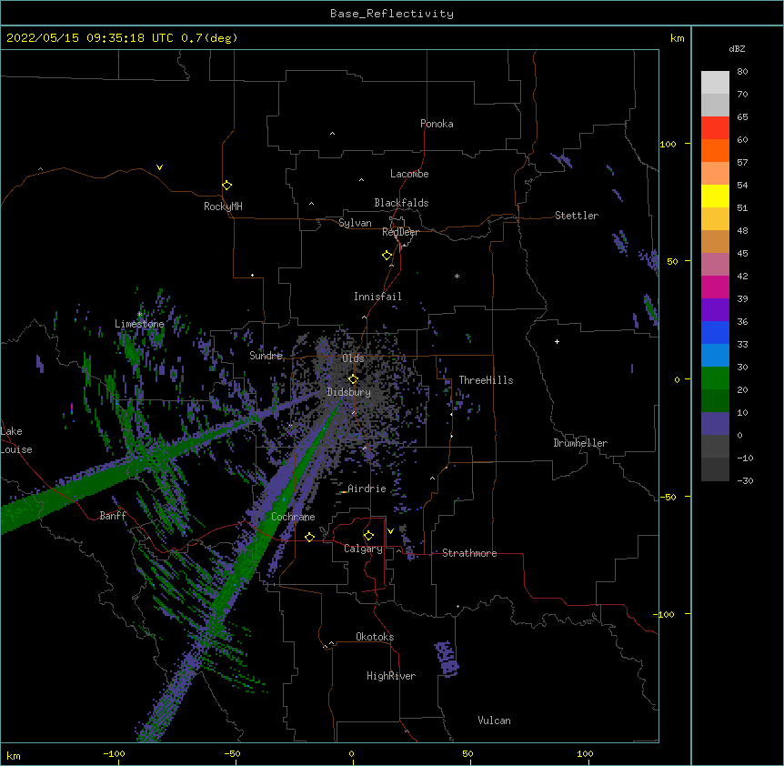Click the magenta 42 dBZ color swatch
The height and width of the screenshot is (766, 784).
tap(715, 287)
